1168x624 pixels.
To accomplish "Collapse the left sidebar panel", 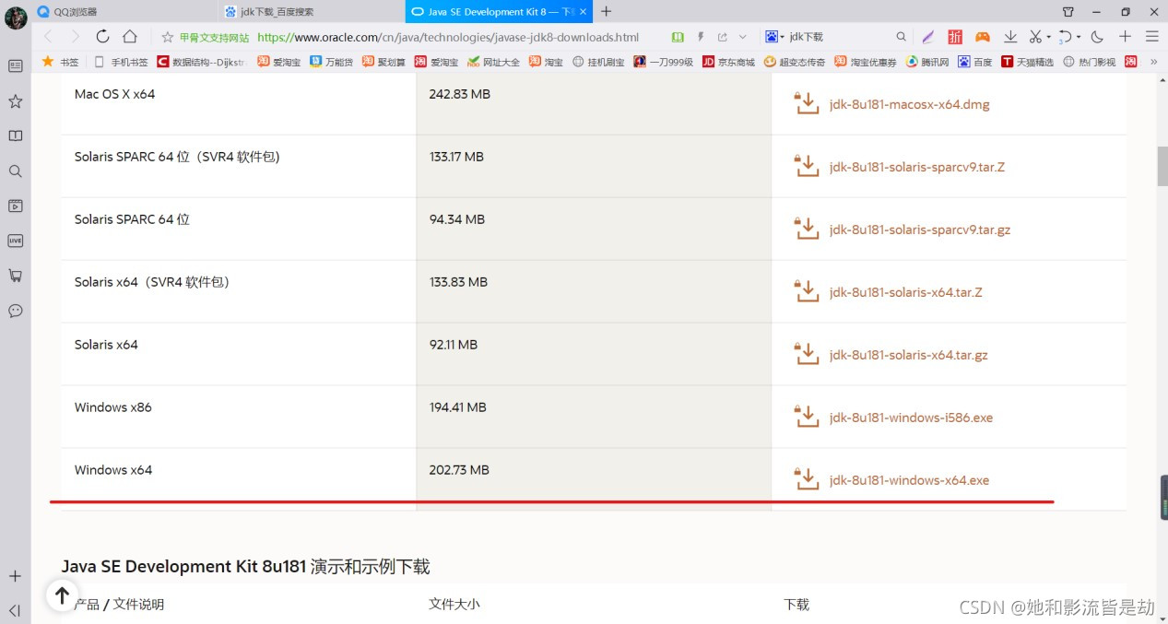I will (x=15, y=610).
